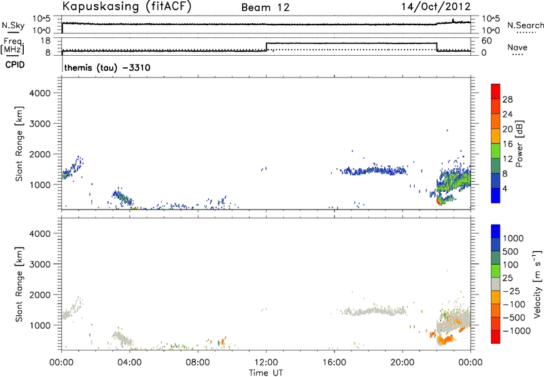Select the 'Time UT' axis label

click(x=266, y=373)
